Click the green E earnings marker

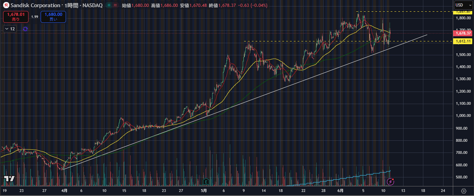(x=206, y=181)
